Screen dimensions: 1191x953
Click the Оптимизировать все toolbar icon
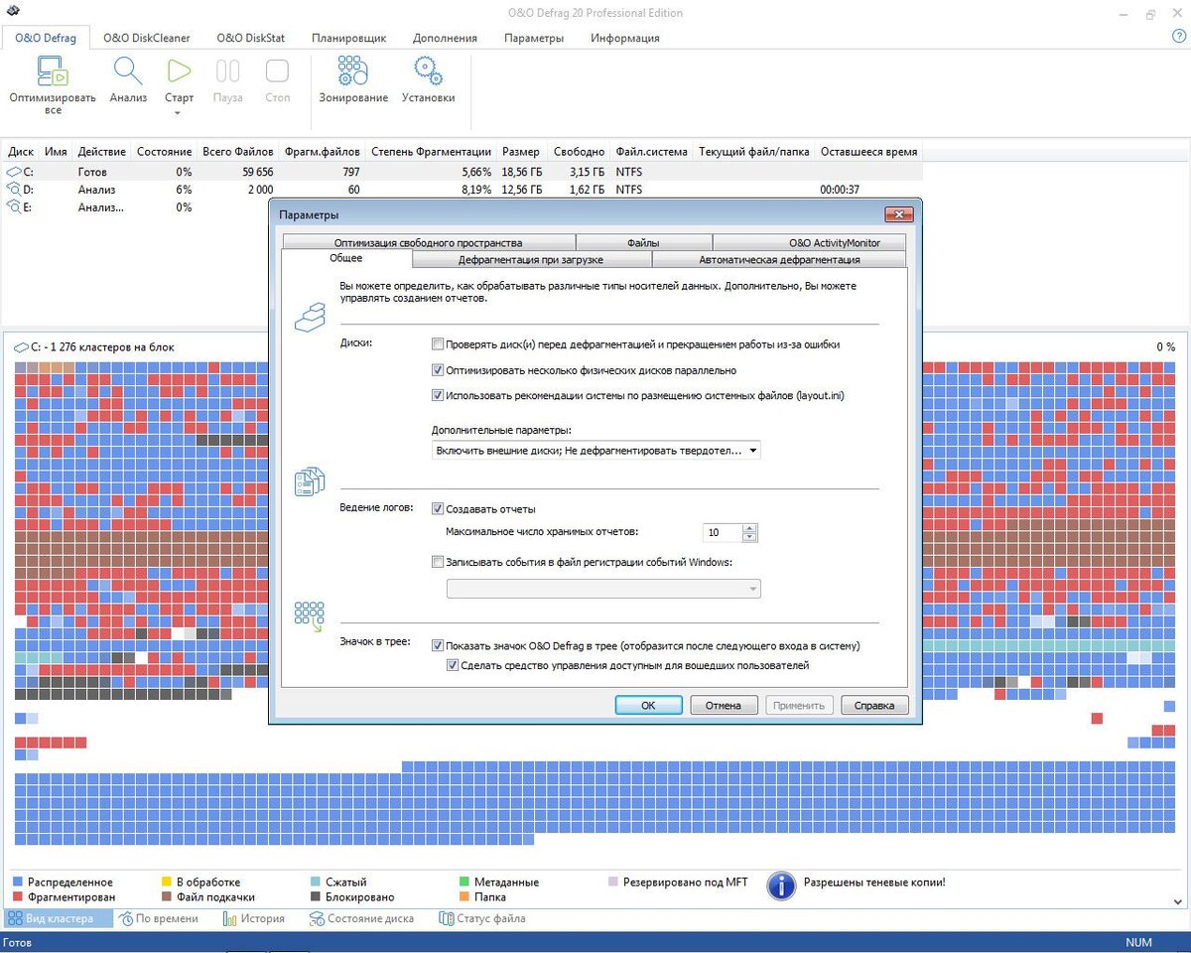click(53, 72)
